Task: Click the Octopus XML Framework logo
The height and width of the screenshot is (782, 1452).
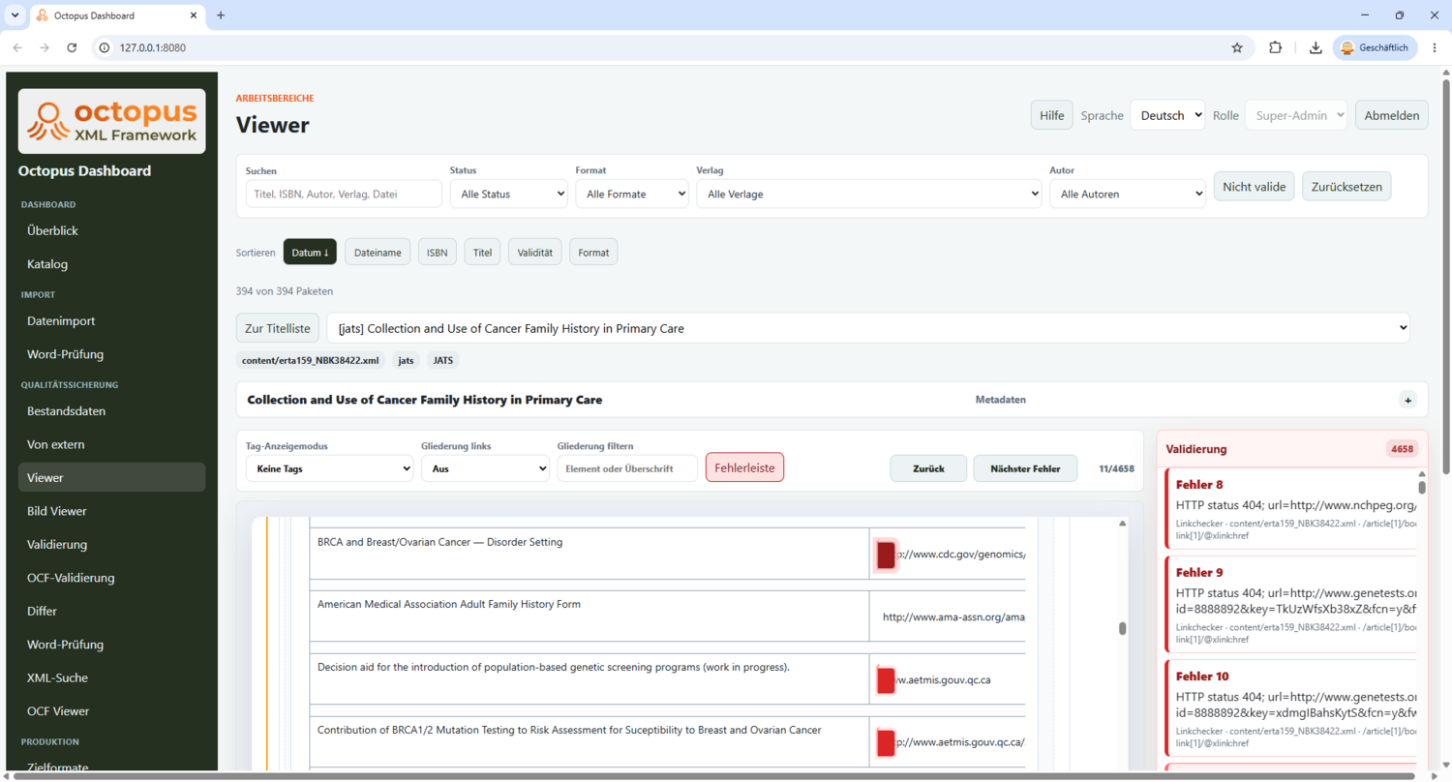Action: [111, 121]
